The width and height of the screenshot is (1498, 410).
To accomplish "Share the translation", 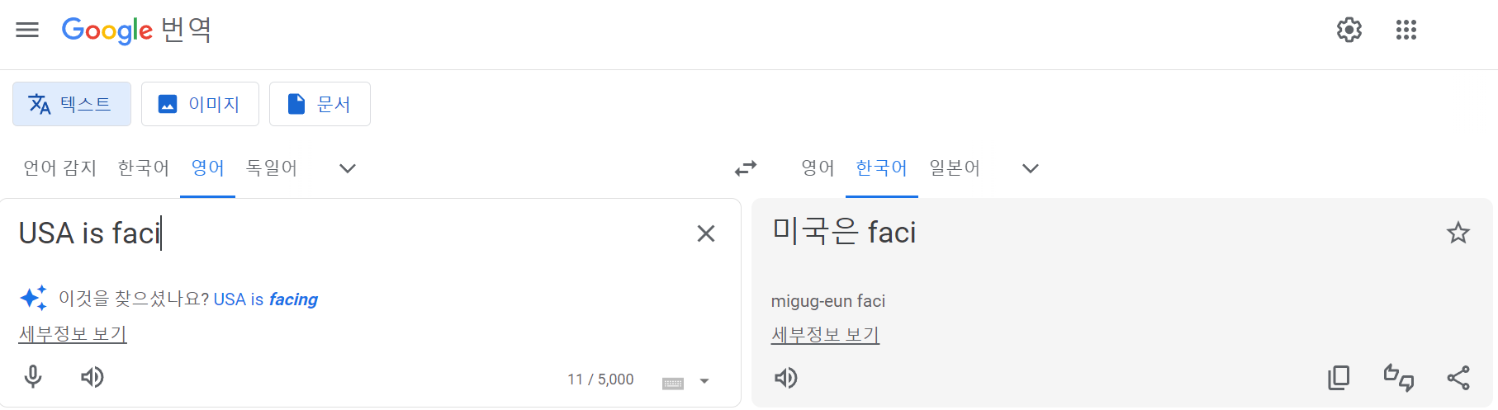I will click(1458, 378).
